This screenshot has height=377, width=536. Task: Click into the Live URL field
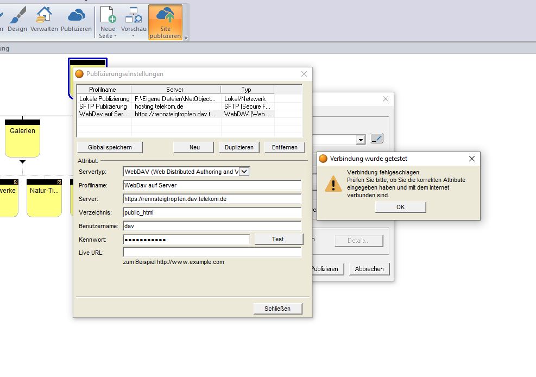pos(212,252)
